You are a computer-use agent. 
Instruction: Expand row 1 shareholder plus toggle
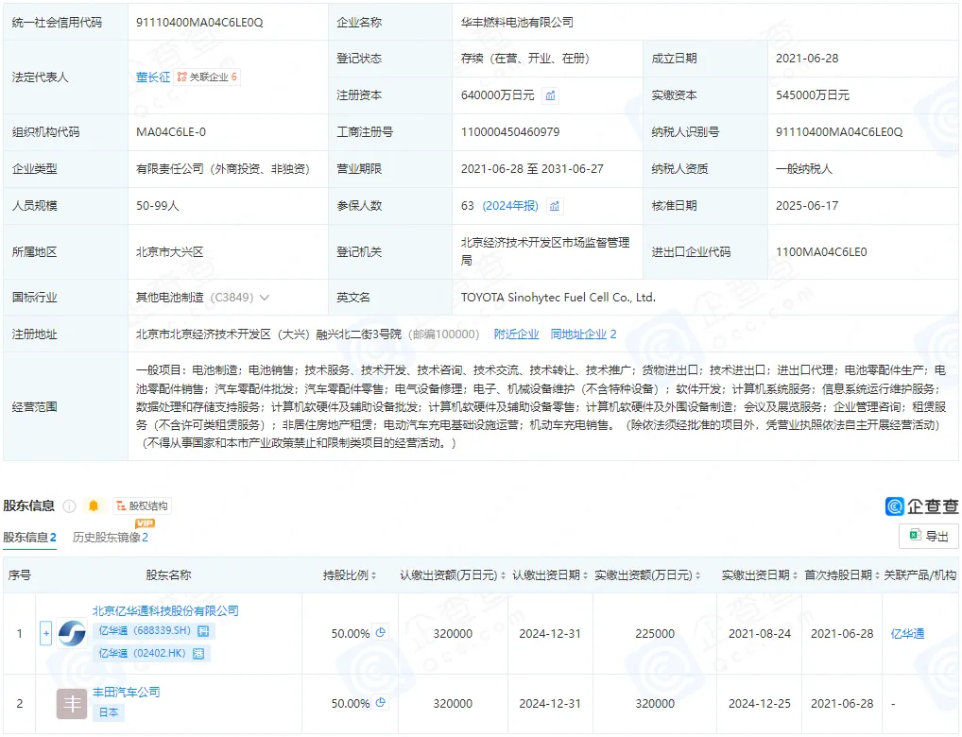pyautogui.click(x=46, y=633)
